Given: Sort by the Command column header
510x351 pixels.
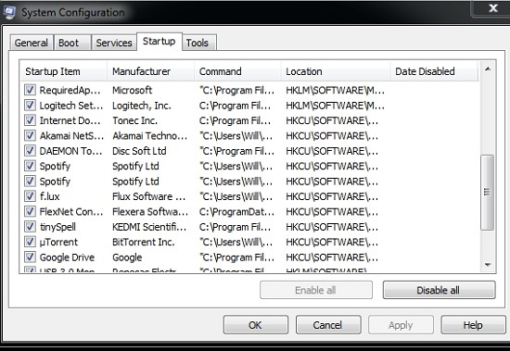Looking at the screenshot, I should [237, 71].
